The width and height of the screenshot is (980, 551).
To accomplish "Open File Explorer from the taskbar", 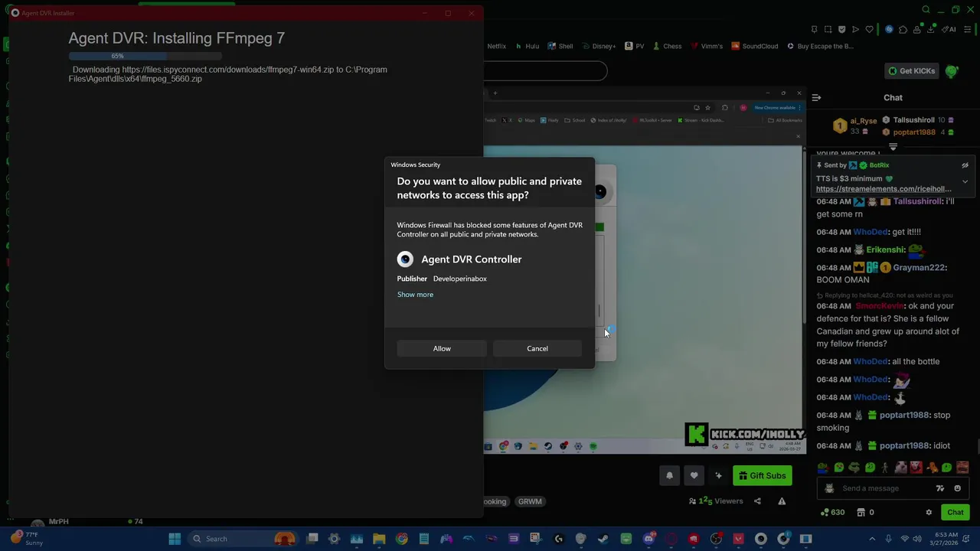I will 379,539.
